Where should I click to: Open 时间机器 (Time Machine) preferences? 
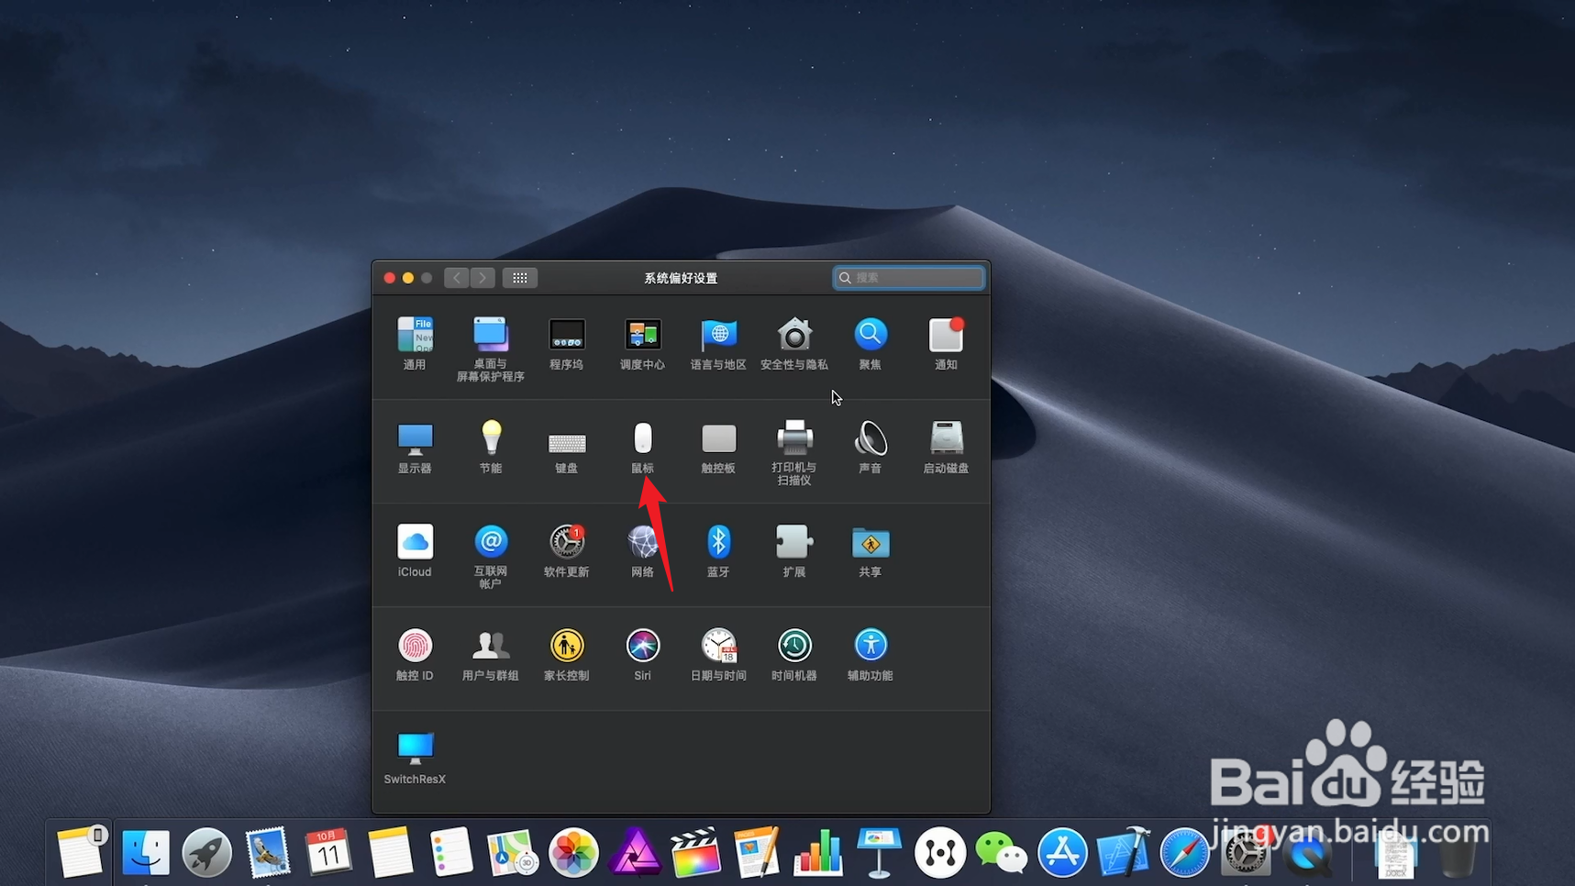(794, 654)
